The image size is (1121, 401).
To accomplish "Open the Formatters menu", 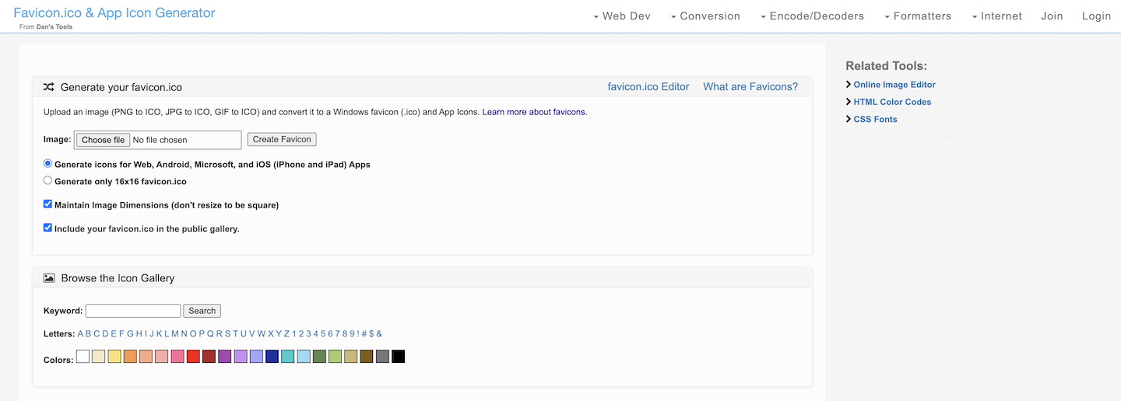I will 917,16.
